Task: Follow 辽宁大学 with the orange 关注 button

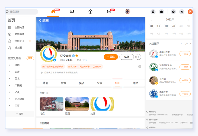Action: pos(111,57)
